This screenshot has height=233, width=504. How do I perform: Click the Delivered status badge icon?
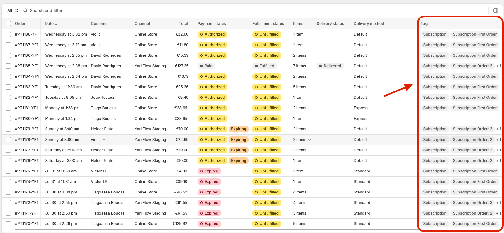click(x=320, y=66)
